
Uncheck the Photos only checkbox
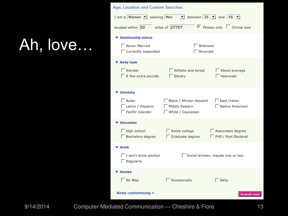click(199, 27)
